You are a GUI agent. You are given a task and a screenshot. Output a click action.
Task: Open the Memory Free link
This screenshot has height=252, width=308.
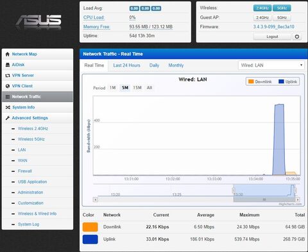(x=96, y=27)
